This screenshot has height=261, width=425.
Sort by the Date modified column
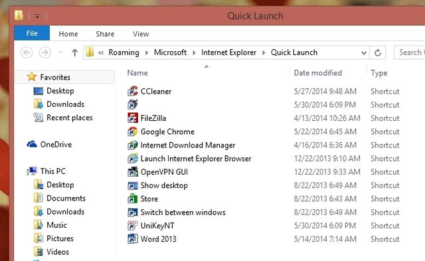pos(317,72)
